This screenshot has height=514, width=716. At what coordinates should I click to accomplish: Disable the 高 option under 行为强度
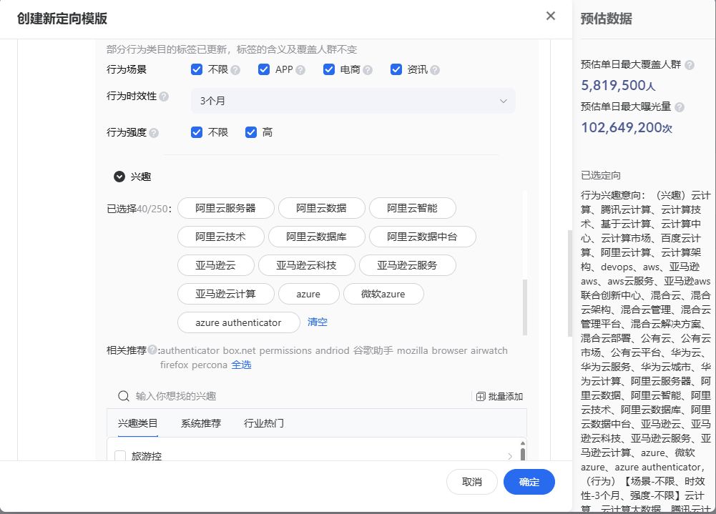tap(251, 132)
